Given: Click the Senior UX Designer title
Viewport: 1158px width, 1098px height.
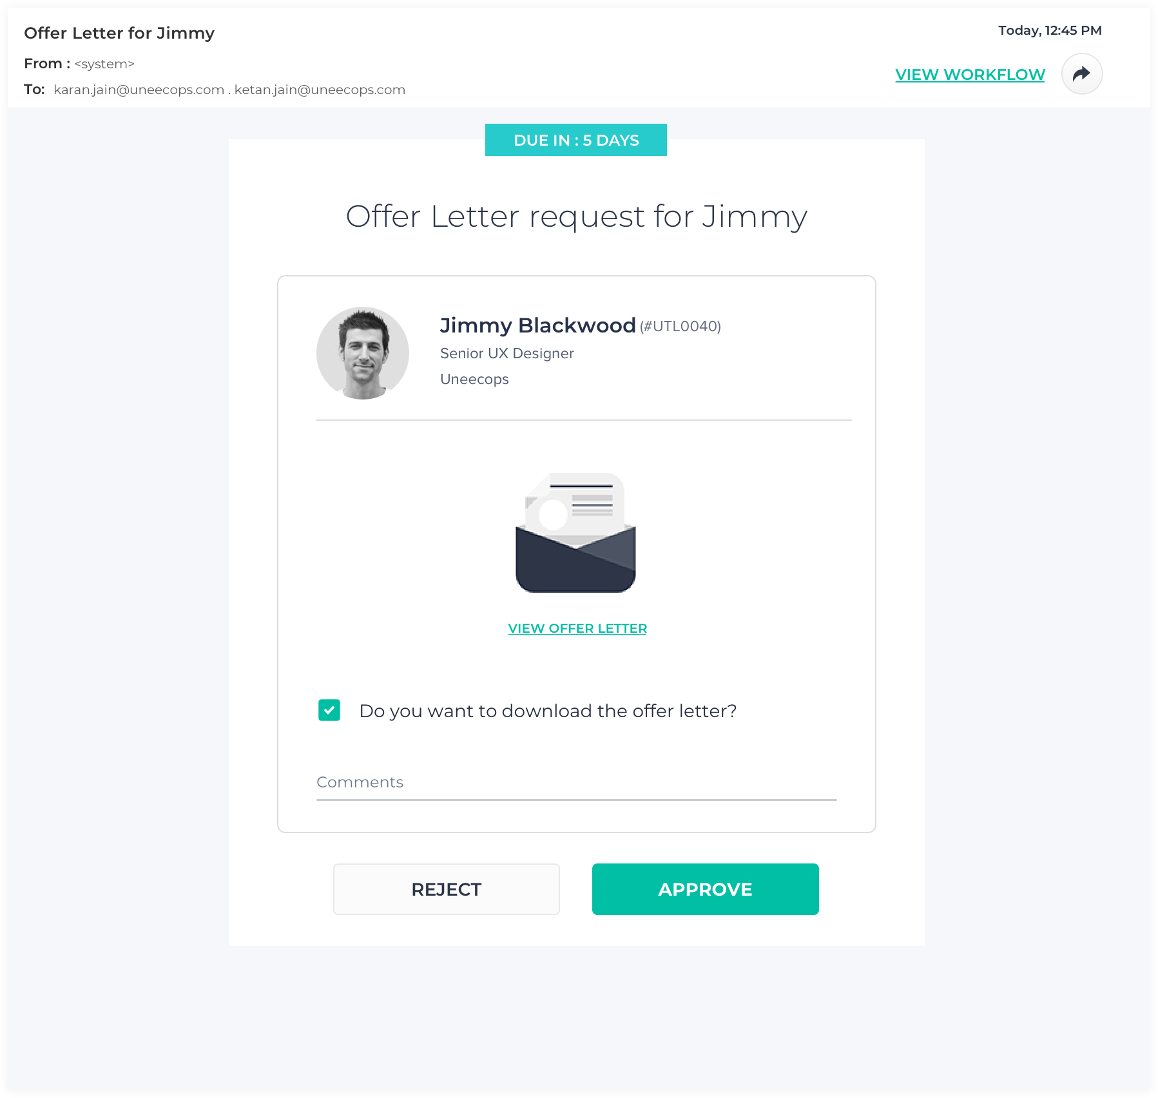Looking at the screenshot, I should [x=507, y=353].
